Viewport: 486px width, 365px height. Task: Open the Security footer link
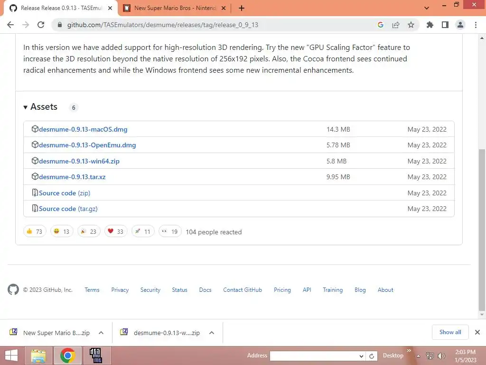pyautogui.click(x=150, y=290)
